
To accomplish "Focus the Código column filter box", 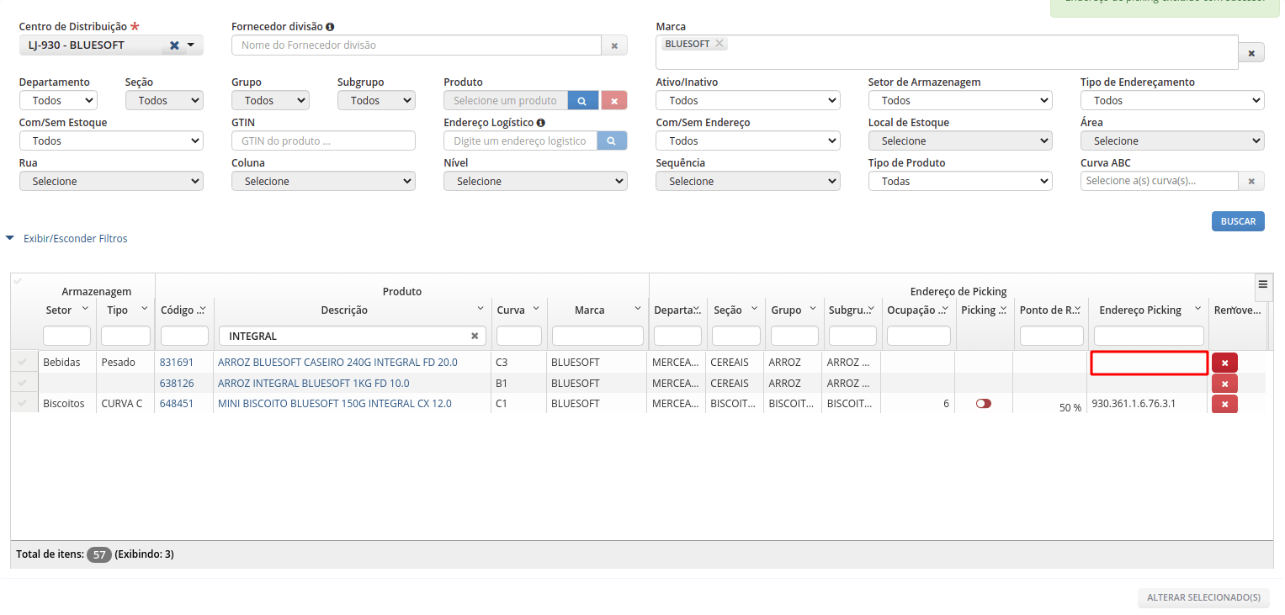I will tap(184, 336).
